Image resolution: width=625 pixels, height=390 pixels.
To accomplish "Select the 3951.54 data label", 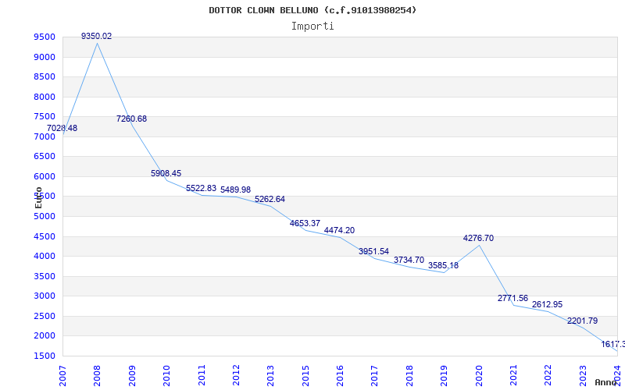I will (374, 251).
